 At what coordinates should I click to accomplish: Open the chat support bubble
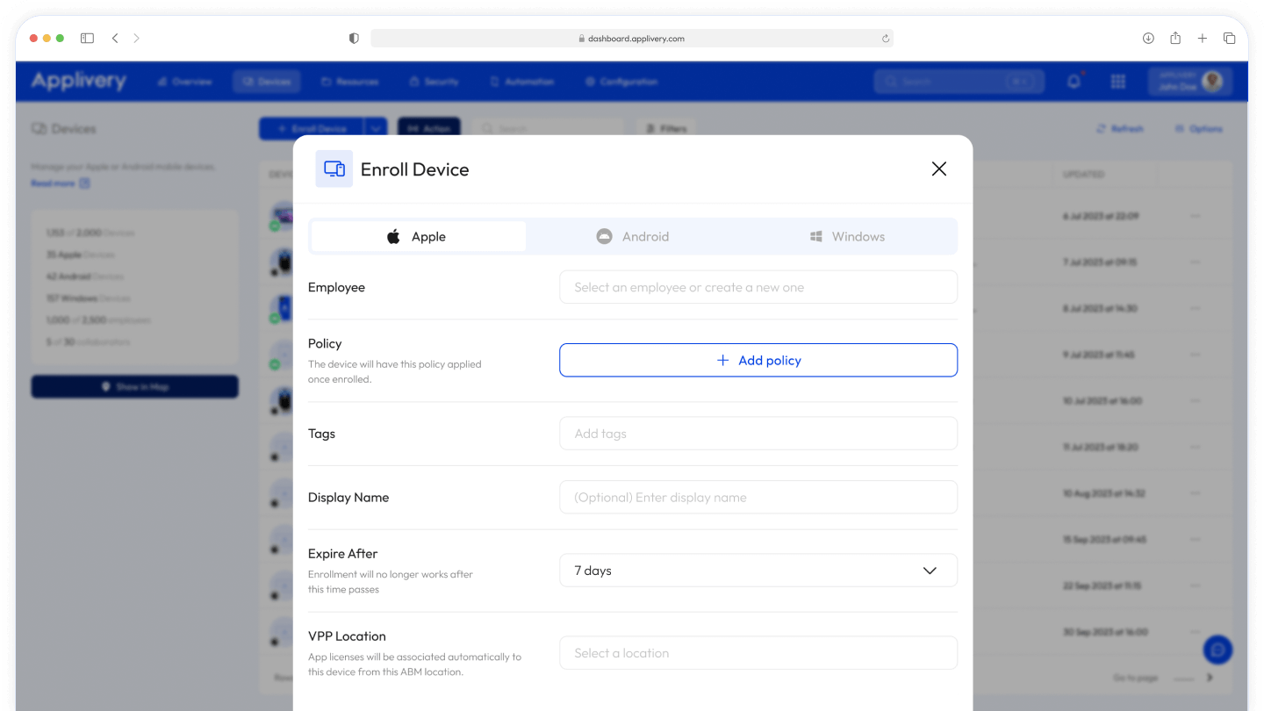tap(1217, 650)
